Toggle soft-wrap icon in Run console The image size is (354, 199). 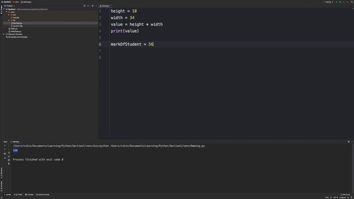tap(9, 153)
